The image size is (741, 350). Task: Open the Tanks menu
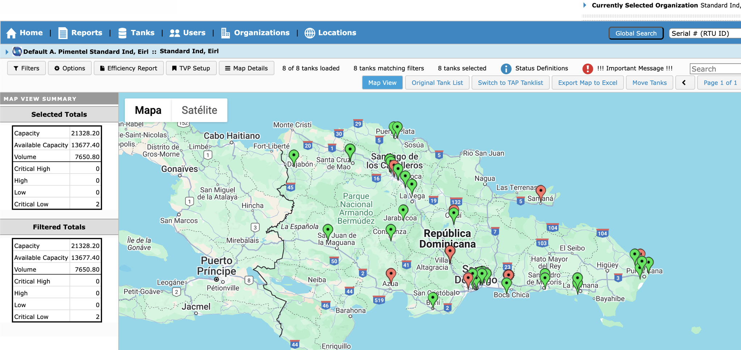[x=143, y=33]
